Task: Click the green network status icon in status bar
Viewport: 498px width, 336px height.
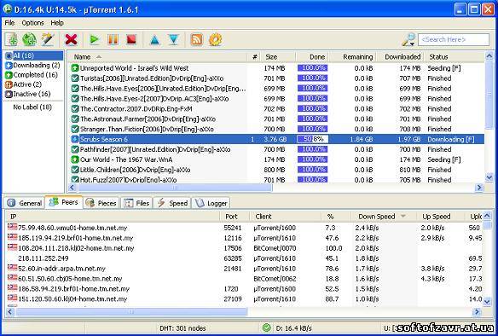Action: 267,327
